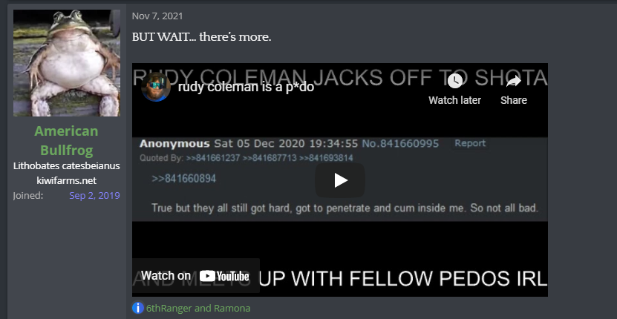
Task: Click the YouTube logo on the video
Action: (x=224, y=276)
